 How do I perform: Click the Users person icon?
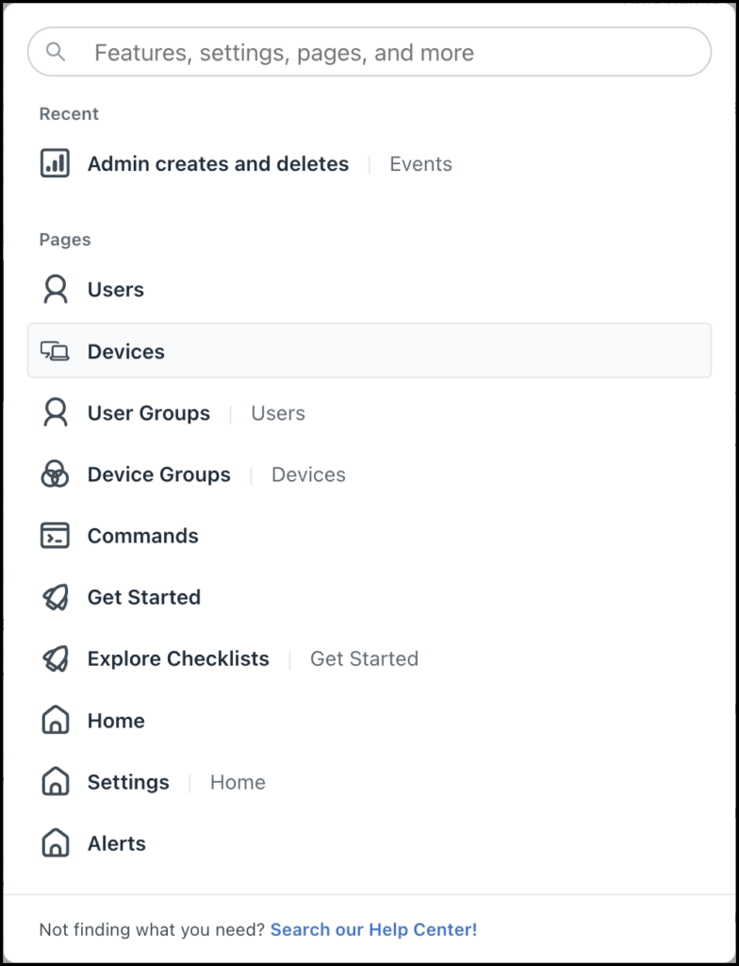point(55,290)
